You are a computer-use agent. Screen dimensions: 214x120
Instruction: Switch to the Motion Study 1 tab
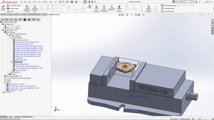27,117
